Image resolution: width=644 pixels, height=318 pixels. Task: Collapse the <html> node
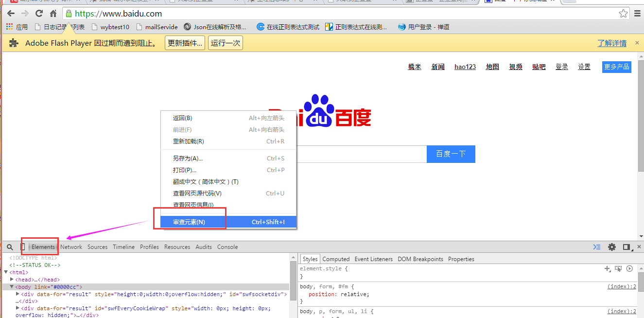coord(6,272)
